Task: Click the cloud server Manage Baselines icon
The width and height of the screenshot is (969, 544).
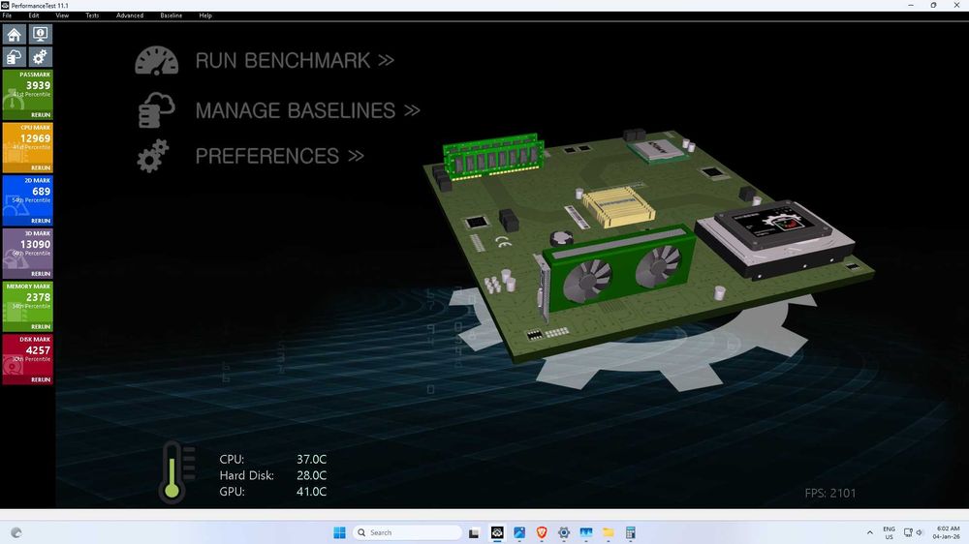Action: (x=156, y=110)
